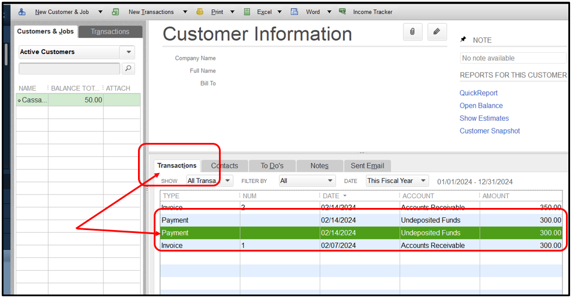
Task: Expand the New Transactions dropdown arrow
Action: (x=185, y=12)
